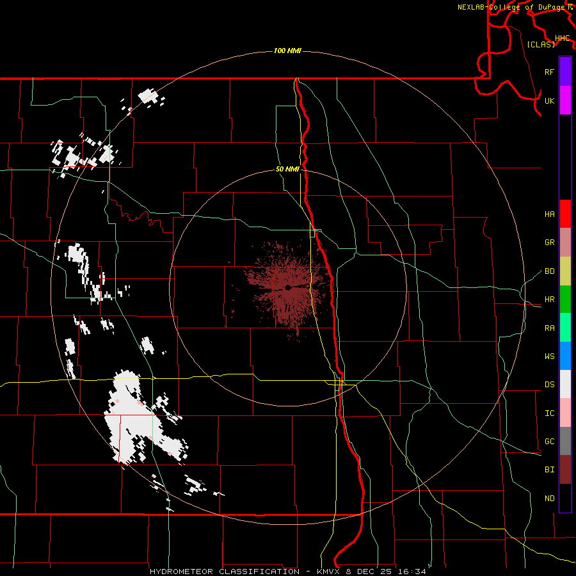576x576 pixels.
Task: Click the DS white legend swatch
Action: coord(565,384)
